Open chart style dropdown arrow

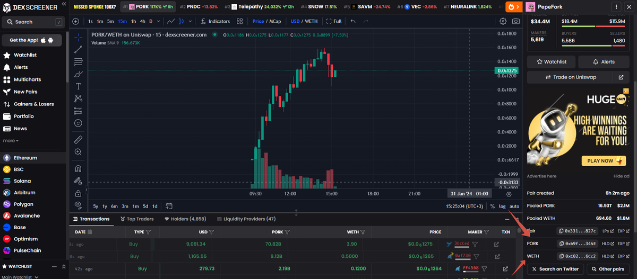pyautogui.click(x=191, y=21)
